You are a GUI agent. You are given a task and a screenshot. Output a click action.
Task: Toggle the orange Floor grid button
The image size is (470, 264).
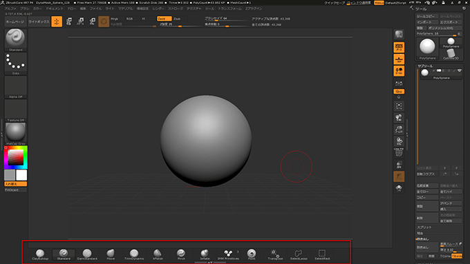(399, 59)
